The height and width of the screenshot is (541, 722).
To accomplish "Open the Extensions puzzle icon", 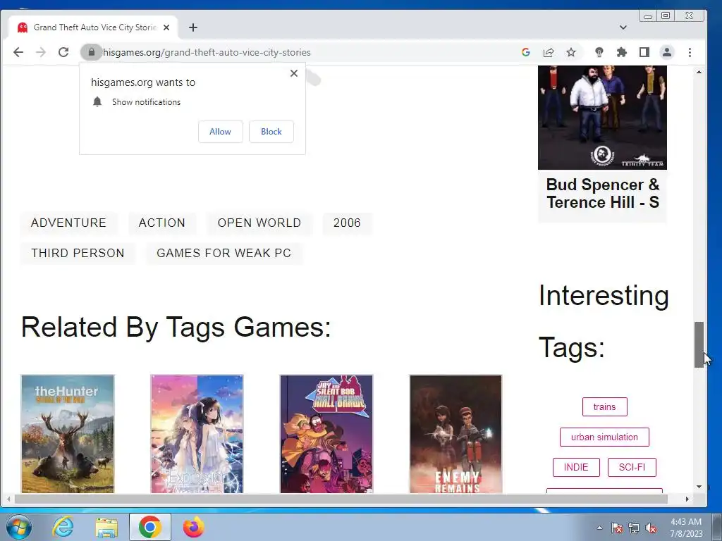I will 622,52.
